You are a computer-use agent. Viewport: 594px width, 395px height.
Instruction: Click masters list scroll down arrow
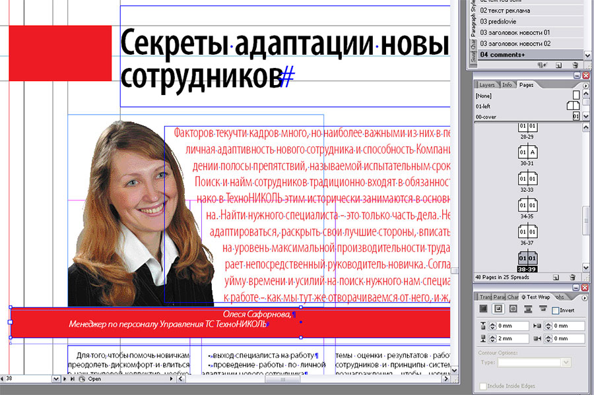pyautogui.click(x=585, y=116)
